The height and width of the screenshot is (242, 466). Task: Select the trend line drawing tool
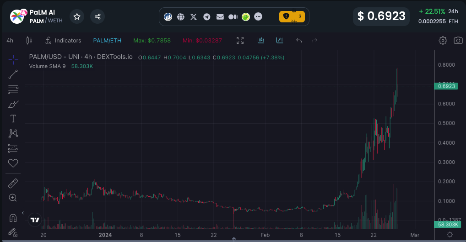tap(13, 74)
